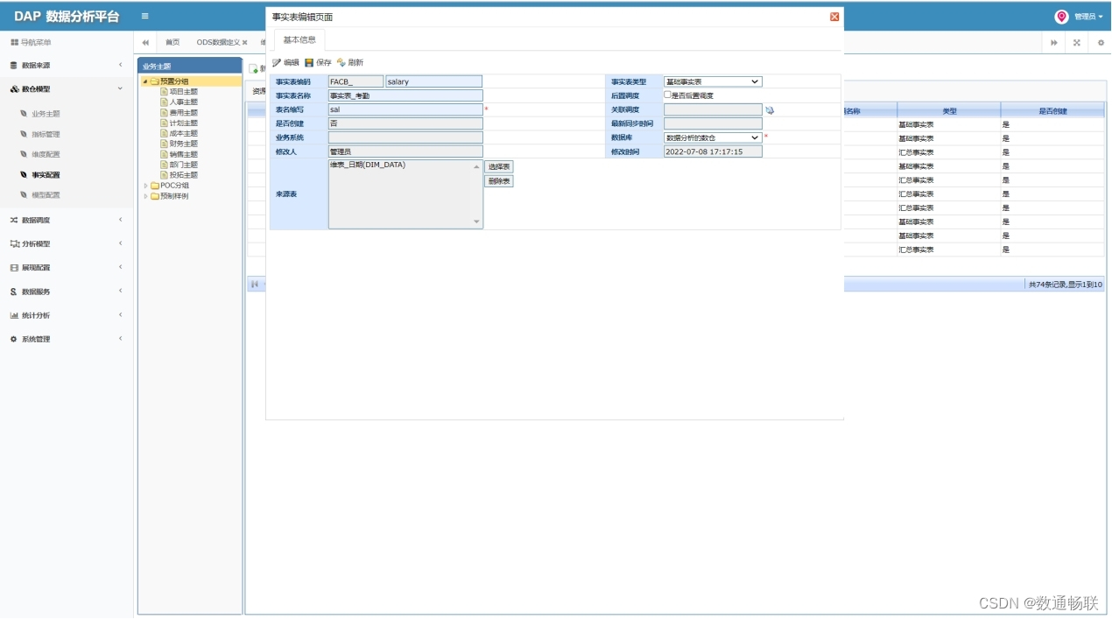Open the 数据库 dropdown
The image size is (1112, 619).
(x=713, y=137)
